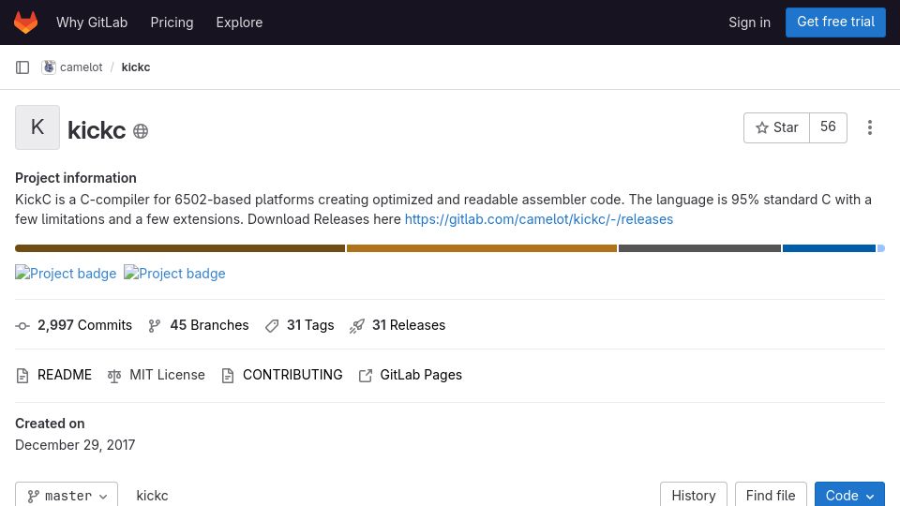Open the kickc releases URL link
Screen dimensions: 900x506
(x=538, y=219)
